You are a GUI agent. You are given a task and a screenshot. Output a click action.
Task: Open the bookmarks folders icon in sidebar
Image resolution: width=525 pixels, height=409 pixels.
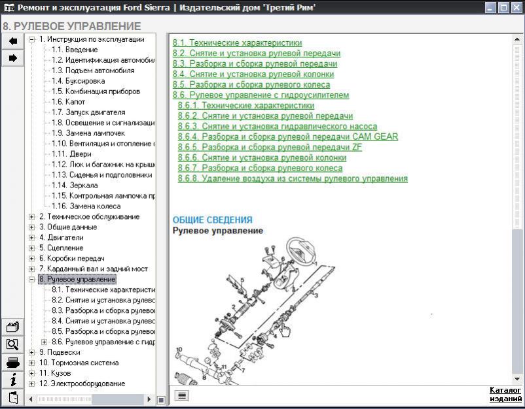coord(12,327)
